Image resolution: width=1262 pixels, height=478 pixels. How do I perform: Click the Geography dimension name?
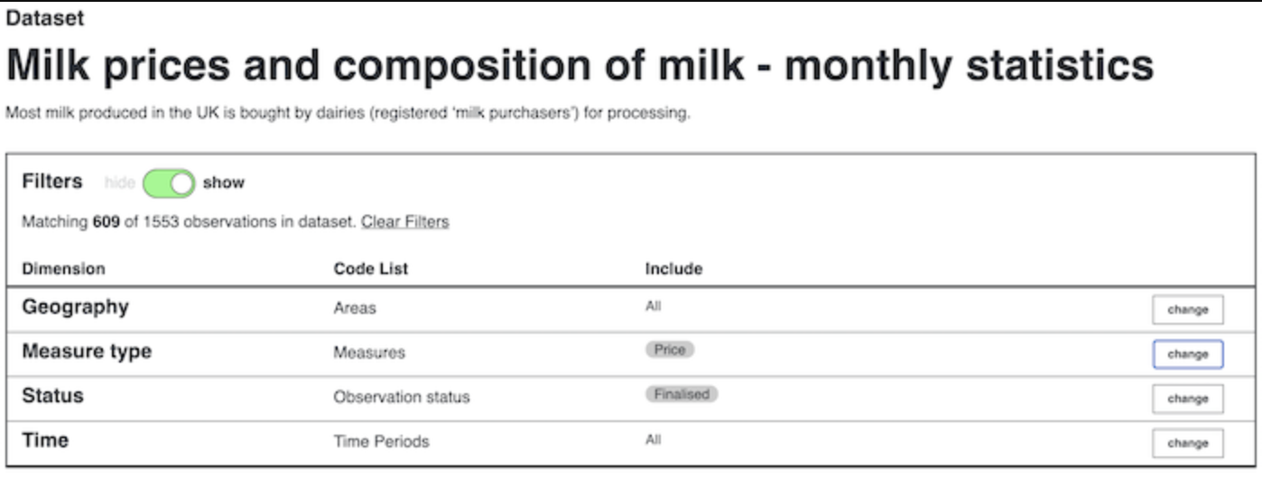pos(75,307)
